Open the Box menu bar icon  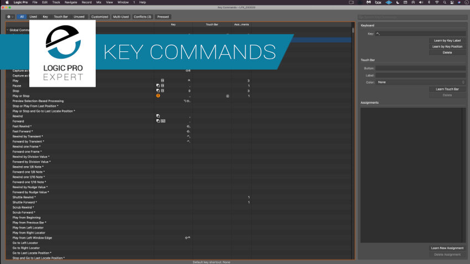pyautogui.click(x=378, y=2)
